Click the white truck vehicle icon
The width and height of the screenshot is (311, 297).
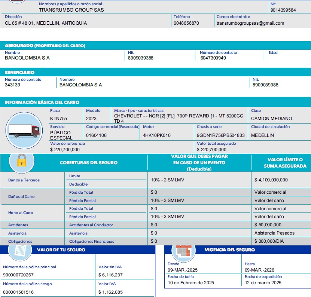(x=24, y=130)
